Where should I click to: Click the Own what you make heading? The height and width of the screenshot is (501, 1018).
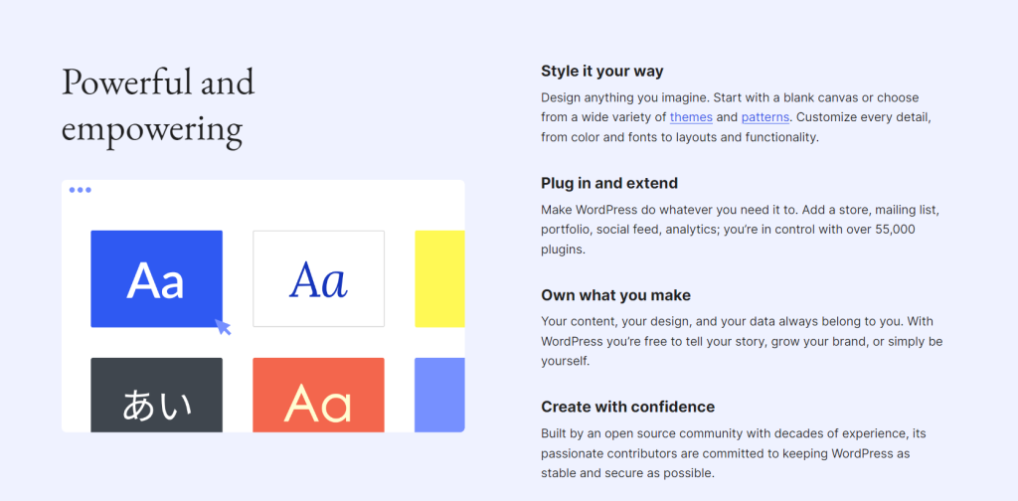(615, 295)
